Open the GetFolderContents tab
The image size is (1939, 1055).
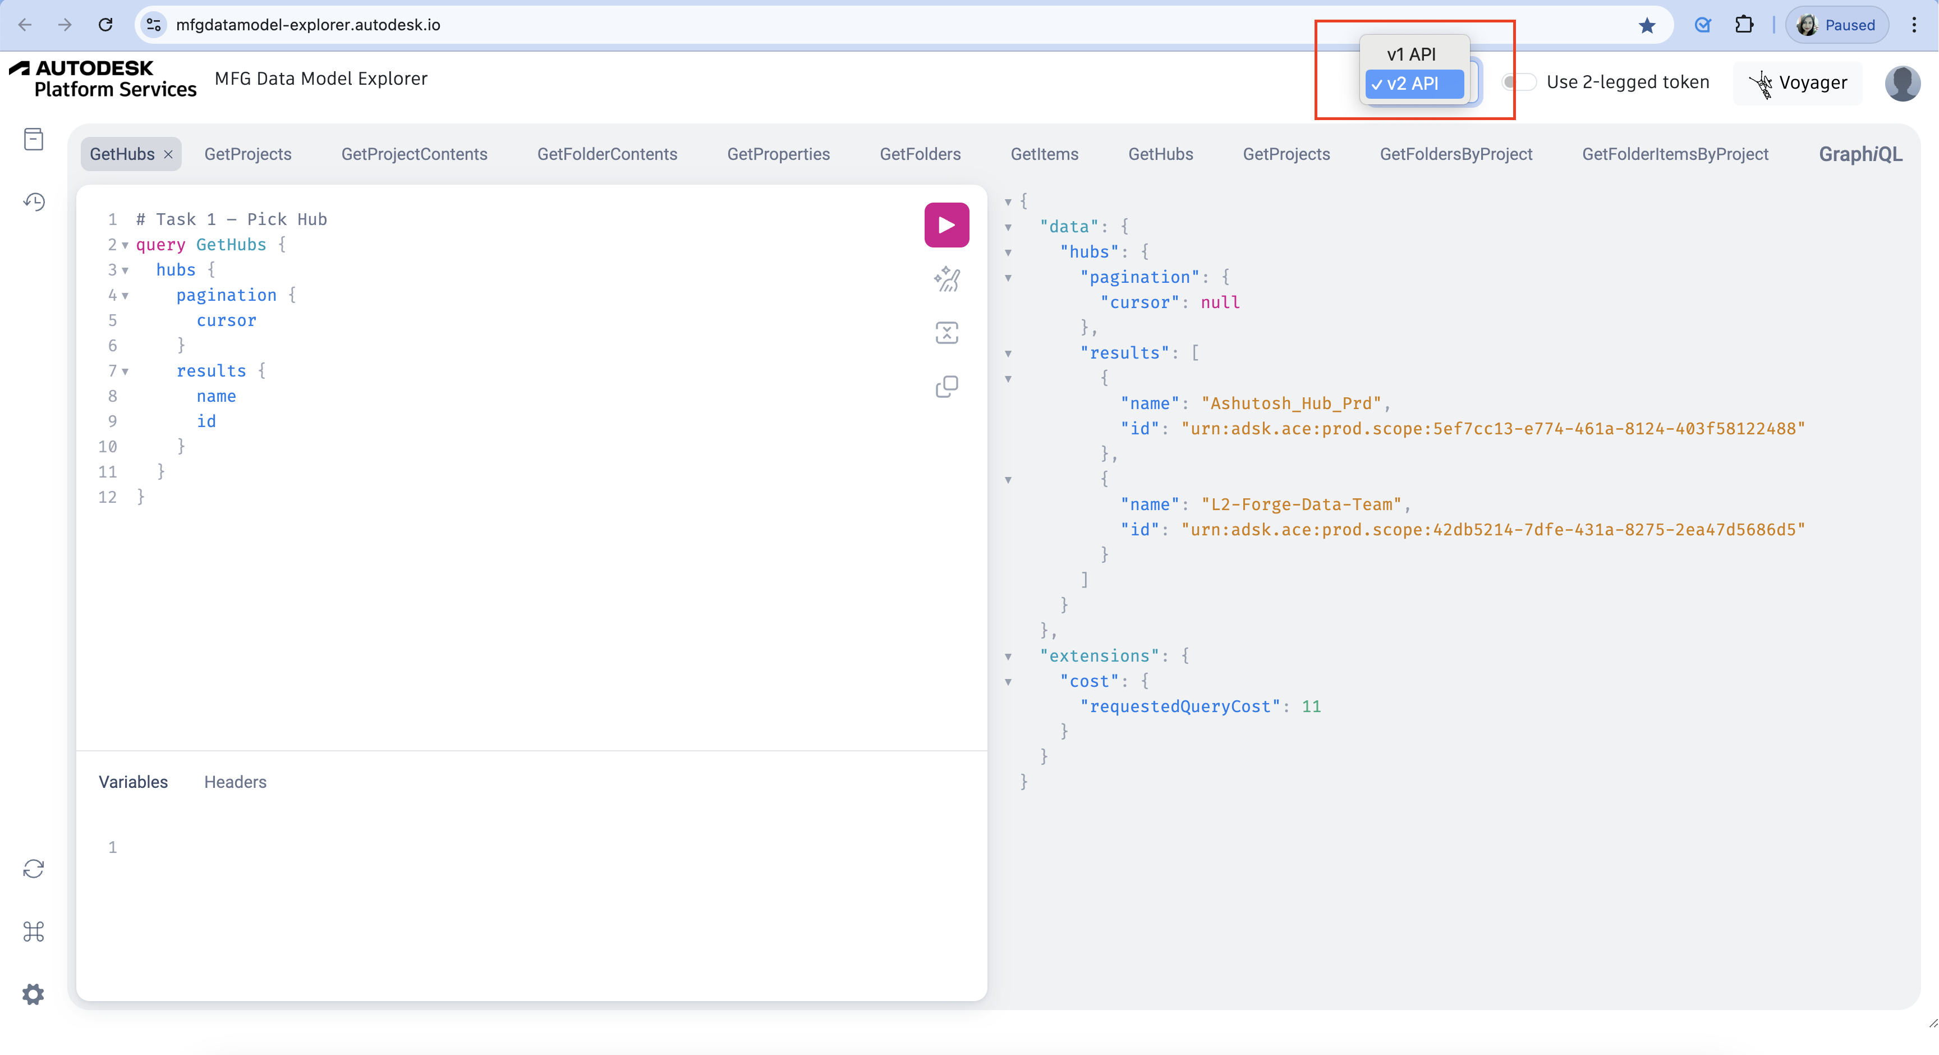click(x=606, y=154)
